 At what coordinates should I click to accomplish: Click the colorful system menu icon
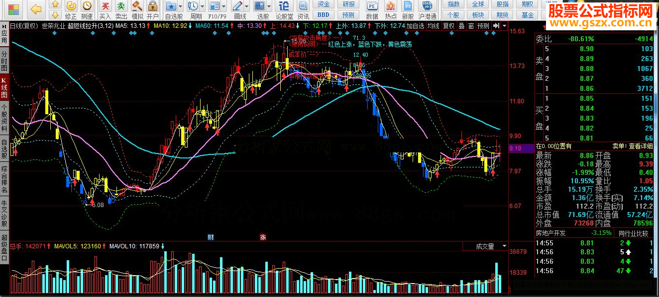[14, 8]
